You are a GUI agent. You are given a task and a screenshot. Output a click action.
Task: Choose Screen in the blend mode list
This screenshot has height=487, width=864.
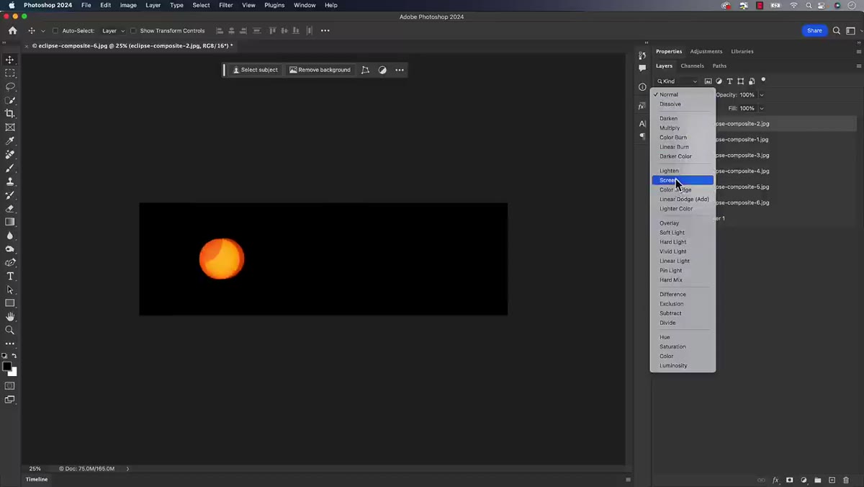click(683, 180)
